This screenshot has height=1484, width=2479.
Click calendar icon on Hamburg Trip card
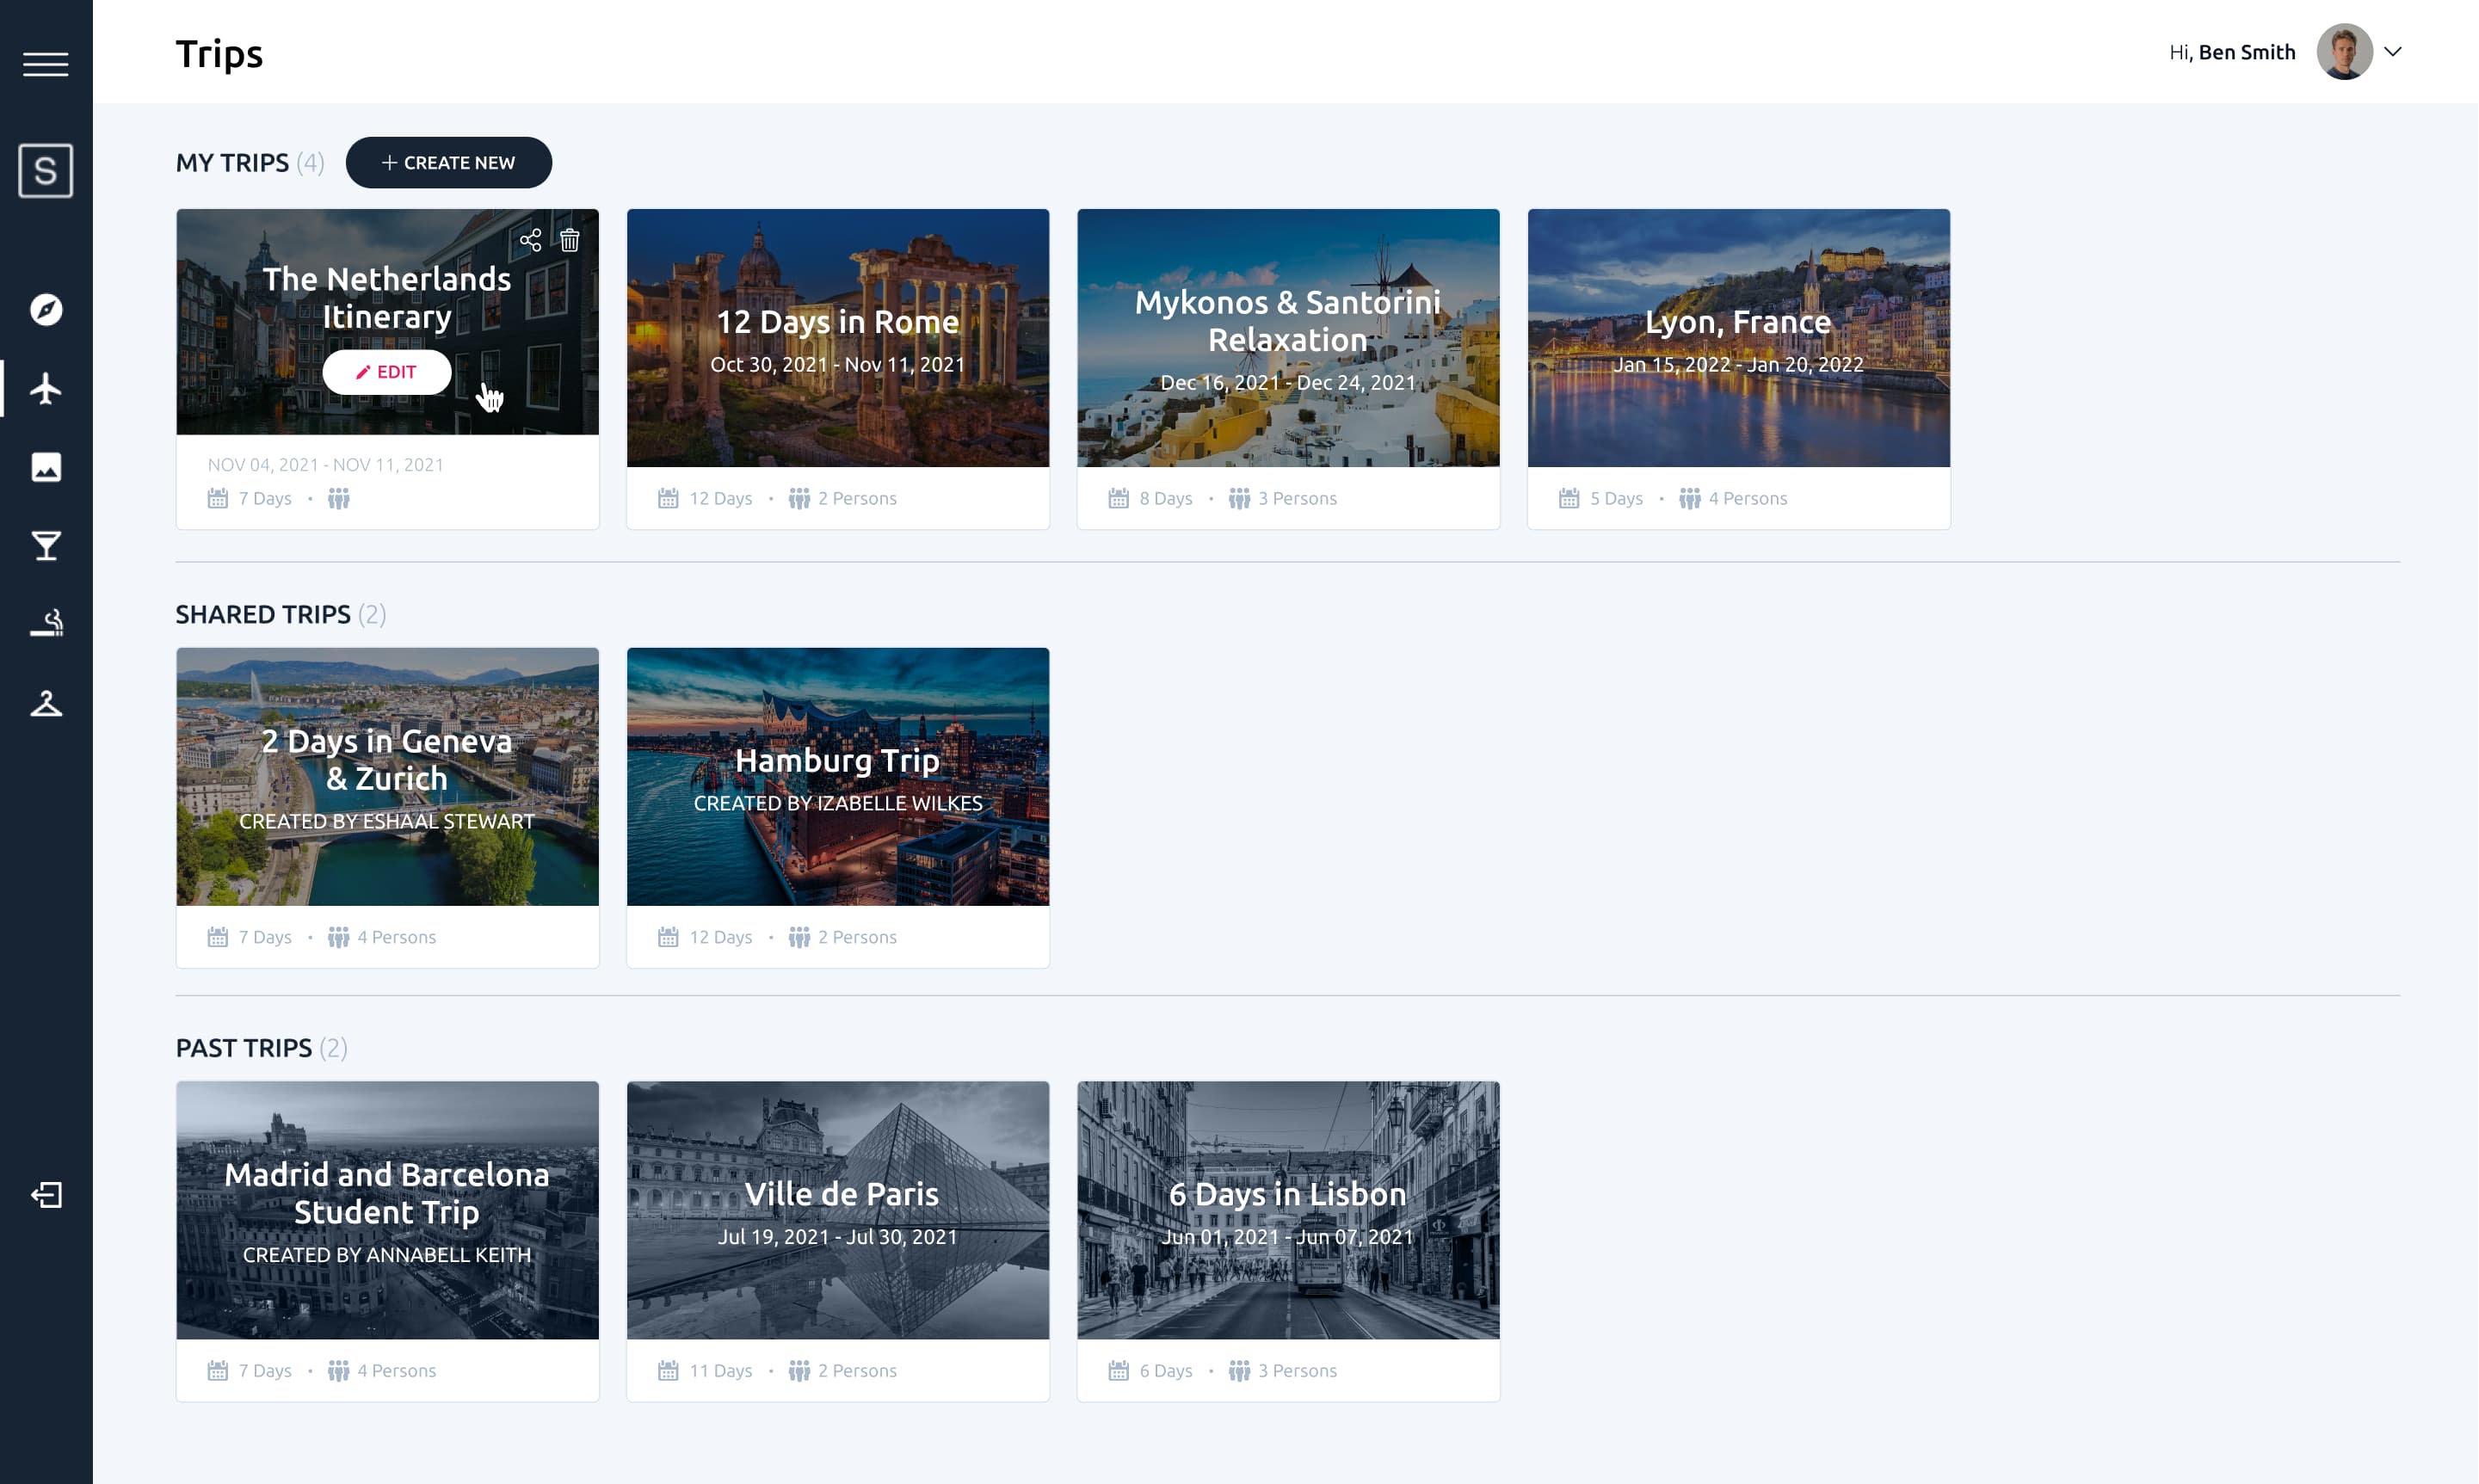(668, 937)
